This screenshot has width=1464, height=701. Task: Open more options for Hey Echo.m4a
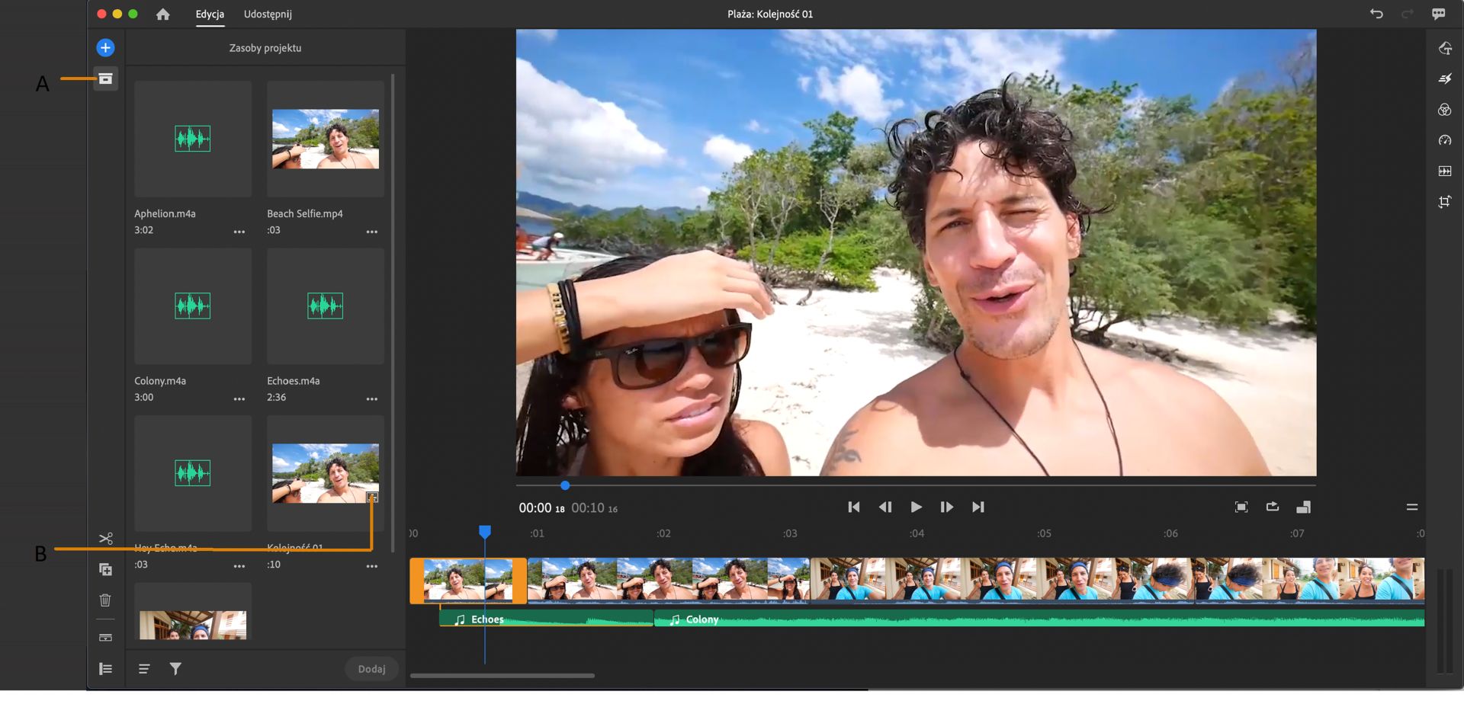pos(239,566)
